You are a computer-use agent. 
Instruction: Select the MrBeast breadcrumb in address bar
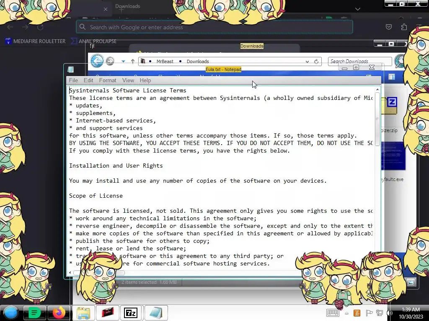[165, 61]
